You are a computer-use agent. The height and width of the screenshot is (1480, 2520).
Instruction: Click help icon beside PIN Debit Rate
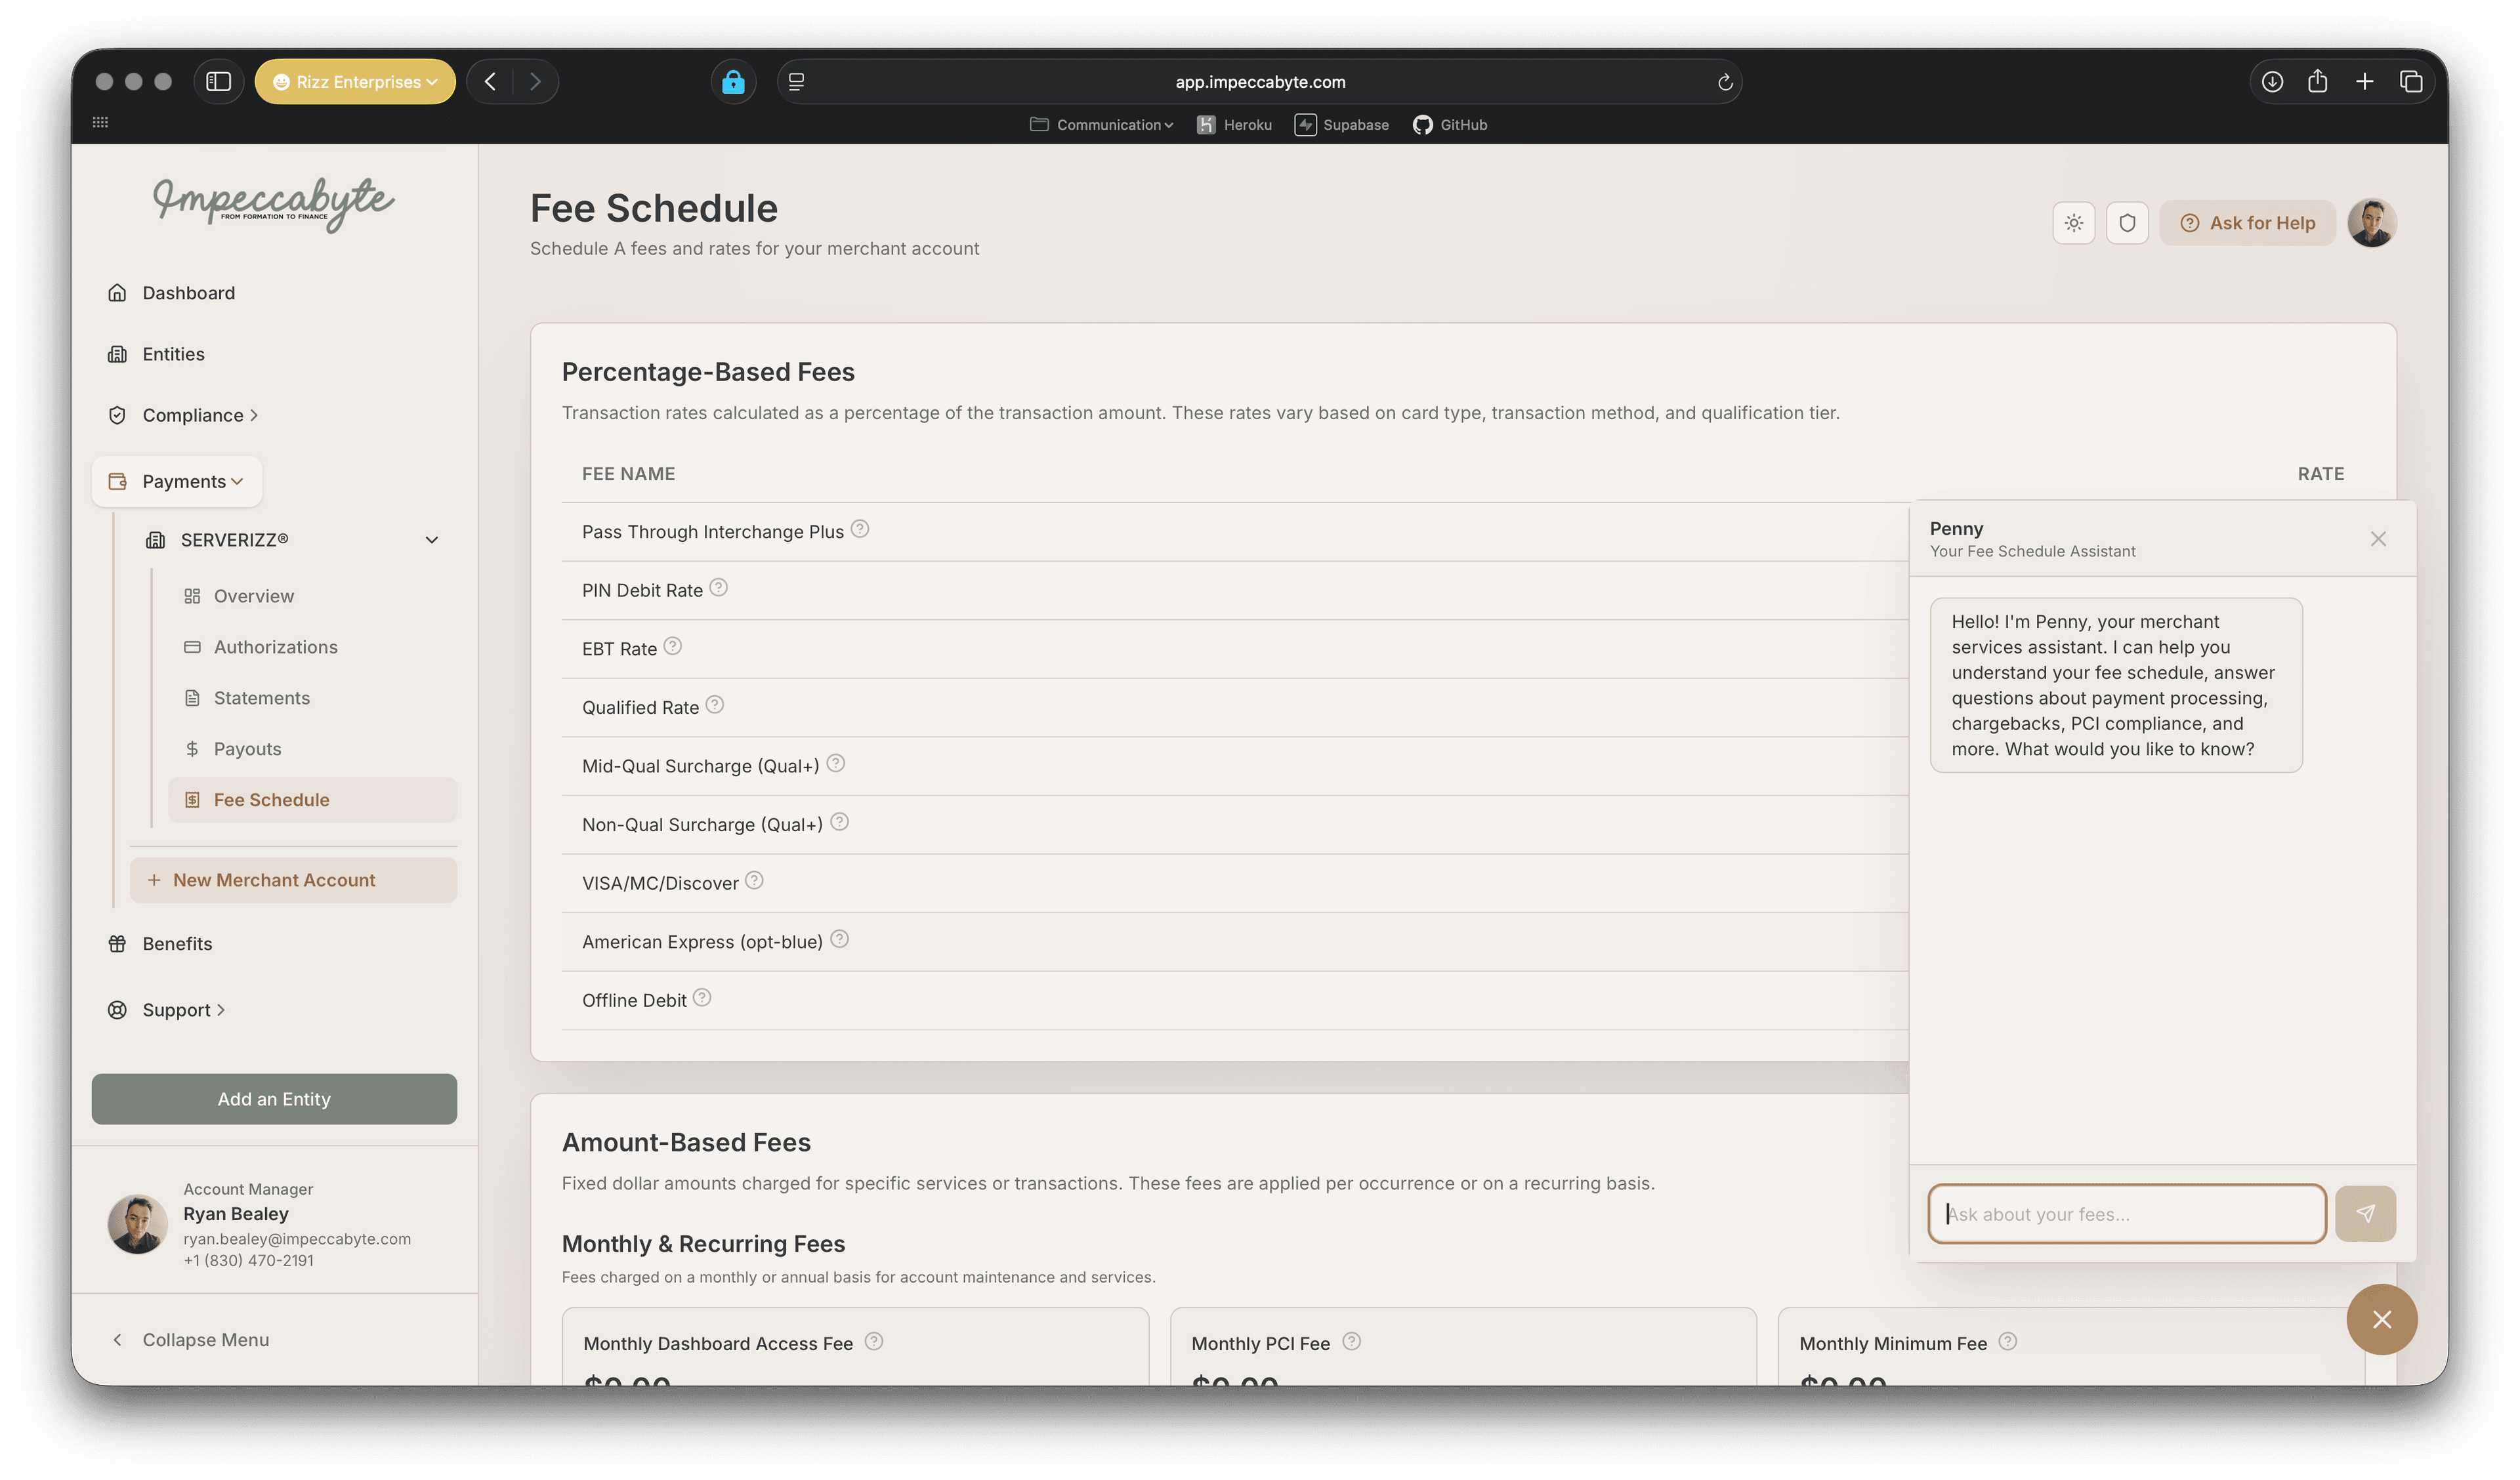click(x=718, y=588)
